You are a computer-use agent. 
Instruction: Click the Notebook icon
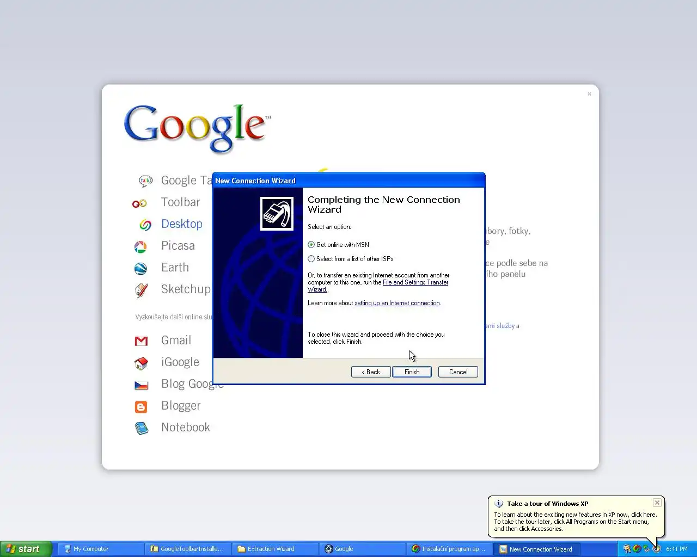pos(142,429)
